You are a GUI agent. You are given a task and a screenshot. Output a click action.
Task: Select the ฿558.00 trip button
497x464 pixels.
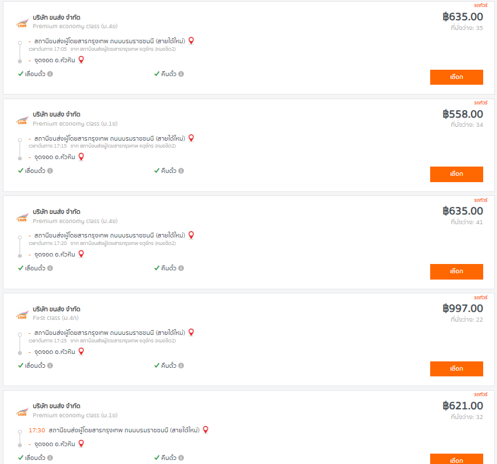coord(457,174)
